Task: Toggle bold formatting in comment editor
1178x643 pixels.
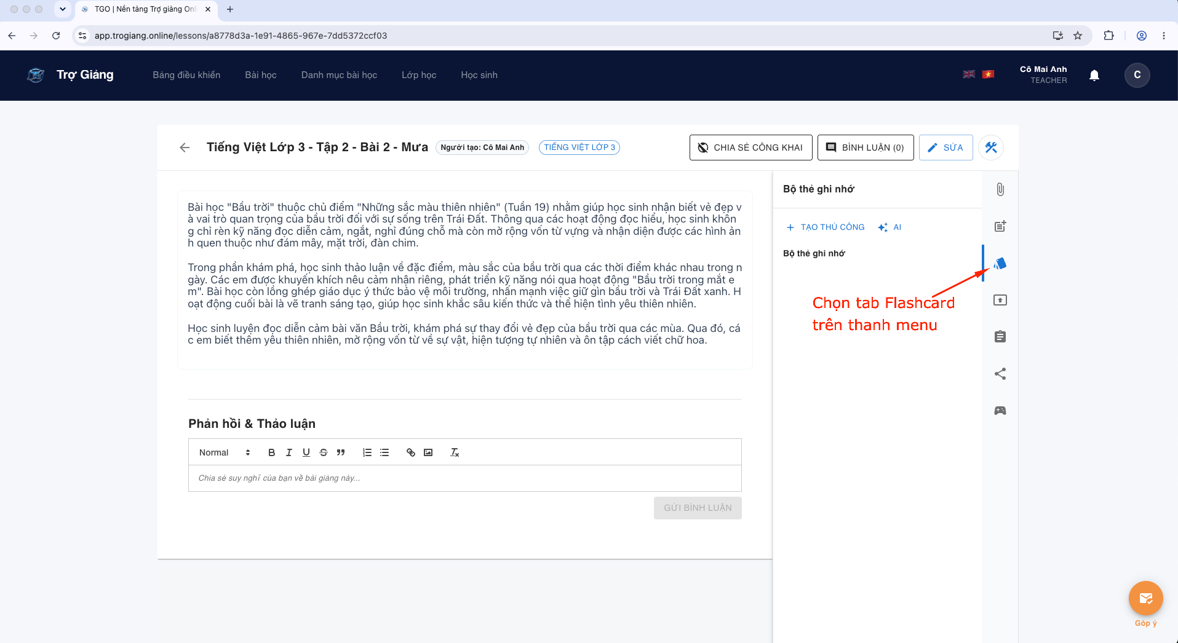Action: click(x=271, y=452)
